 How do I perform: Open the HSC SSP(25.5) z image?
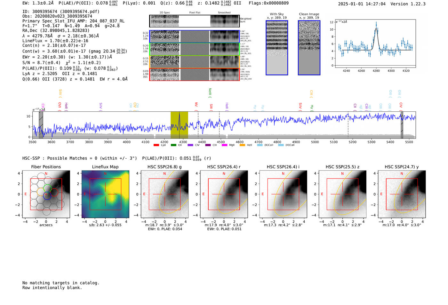tap(342, 194)
